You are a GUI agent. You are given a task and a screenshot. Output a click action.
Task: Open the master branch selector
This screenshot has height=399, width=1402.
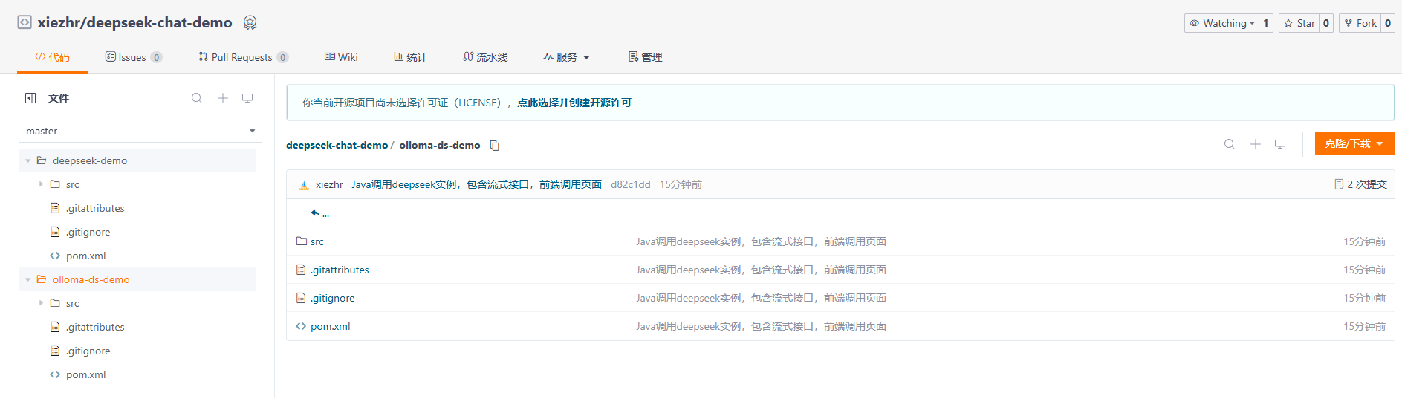[x=140, y=132]
